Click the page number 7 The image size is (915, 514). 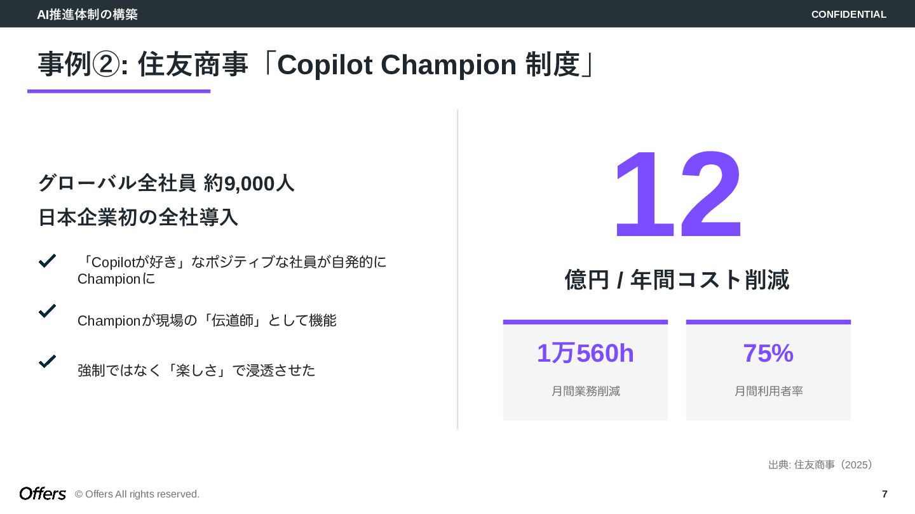[884, 494]
